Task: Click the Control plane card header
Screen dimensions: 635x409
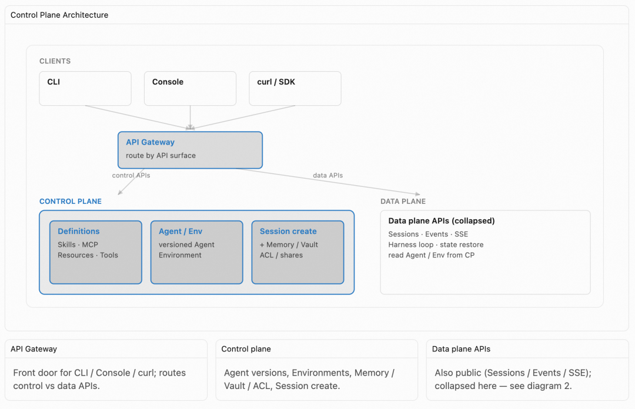Action: (317, 348)
